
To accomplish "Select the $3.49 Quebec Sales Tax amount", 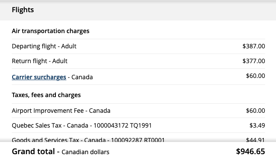I will 257,125.
